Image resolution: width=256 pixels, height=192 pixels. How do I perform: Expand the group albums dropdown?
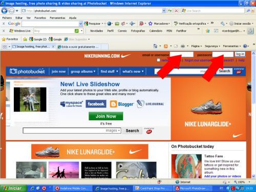coord(83,72)
